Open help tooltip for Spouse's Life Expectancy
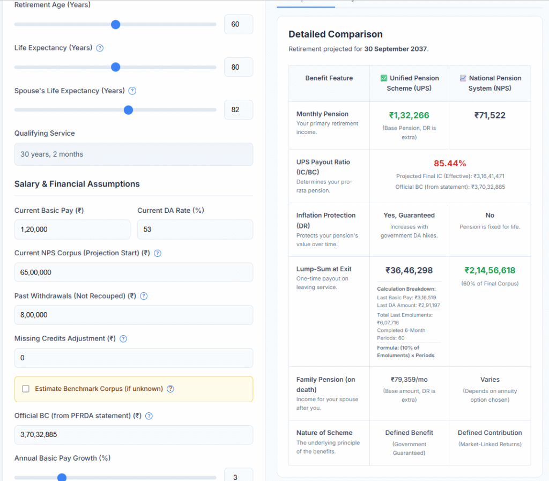The width and height of the screenshot is (549, 481). pyautogui.click(x=132, y=91)
